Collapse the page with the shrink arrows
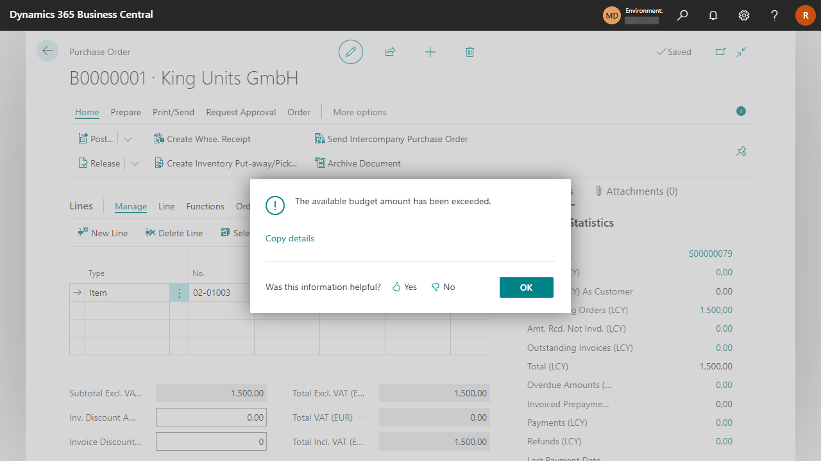 [x=742, y=52]
